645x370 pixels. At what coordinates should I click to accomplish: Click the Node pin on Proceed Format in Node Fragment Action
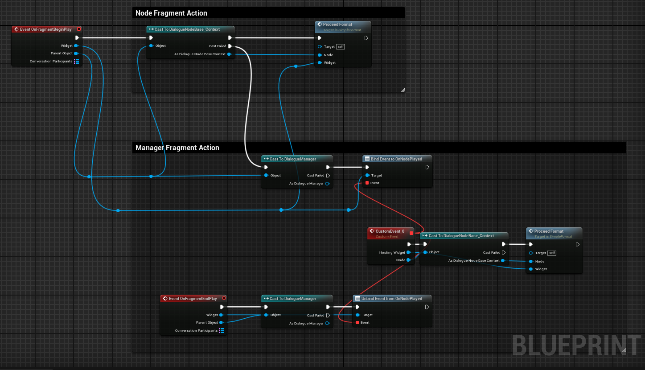[x=320, y=55]
